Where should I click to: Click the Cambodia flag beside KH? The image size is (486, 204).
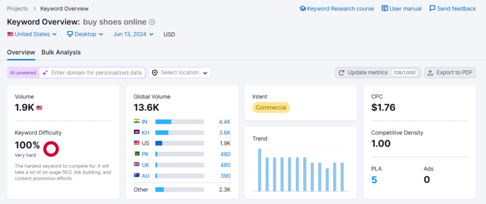tap(137, 132)
